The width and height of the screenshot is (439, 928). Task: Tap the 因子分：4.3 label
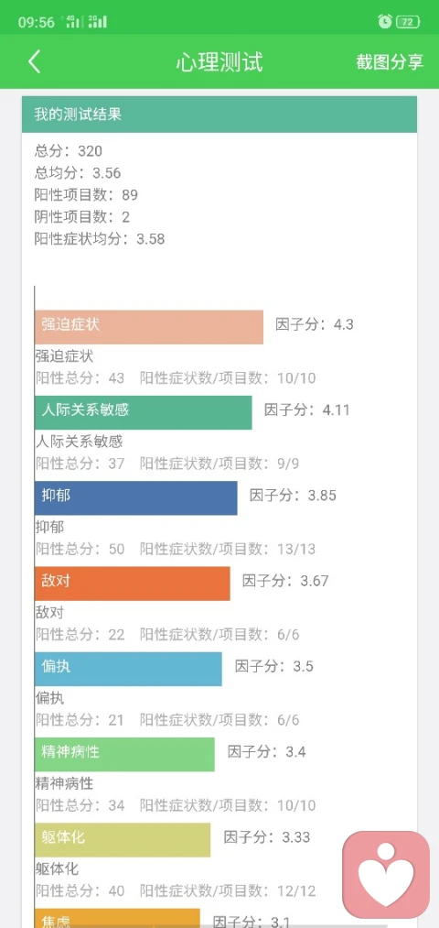point(315,324)
